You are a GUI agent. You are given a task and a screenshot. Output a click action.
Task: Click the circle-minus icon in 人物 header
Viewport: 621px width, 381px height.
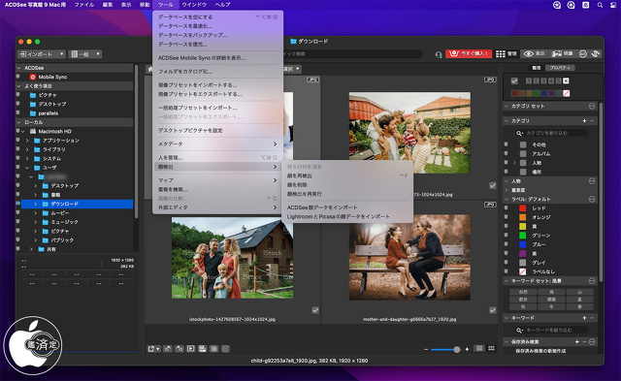point(592,181)
